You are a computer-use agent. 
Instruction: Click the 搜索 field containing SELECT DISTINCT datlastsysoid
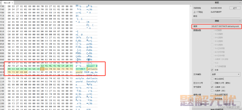tap(225, 26)
